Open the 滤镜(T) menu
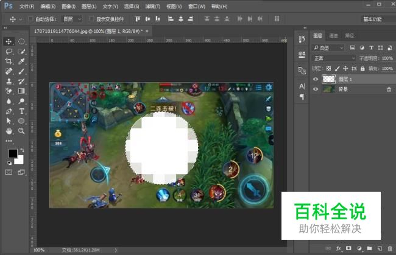 tap(152, 7)
